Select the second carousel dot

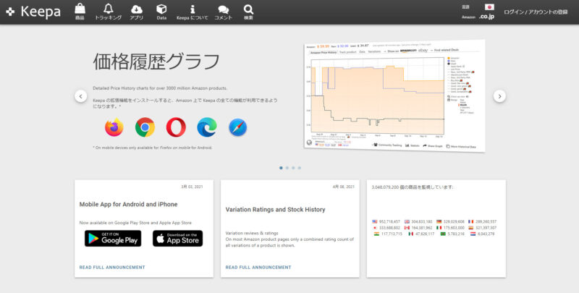point(287,168)
